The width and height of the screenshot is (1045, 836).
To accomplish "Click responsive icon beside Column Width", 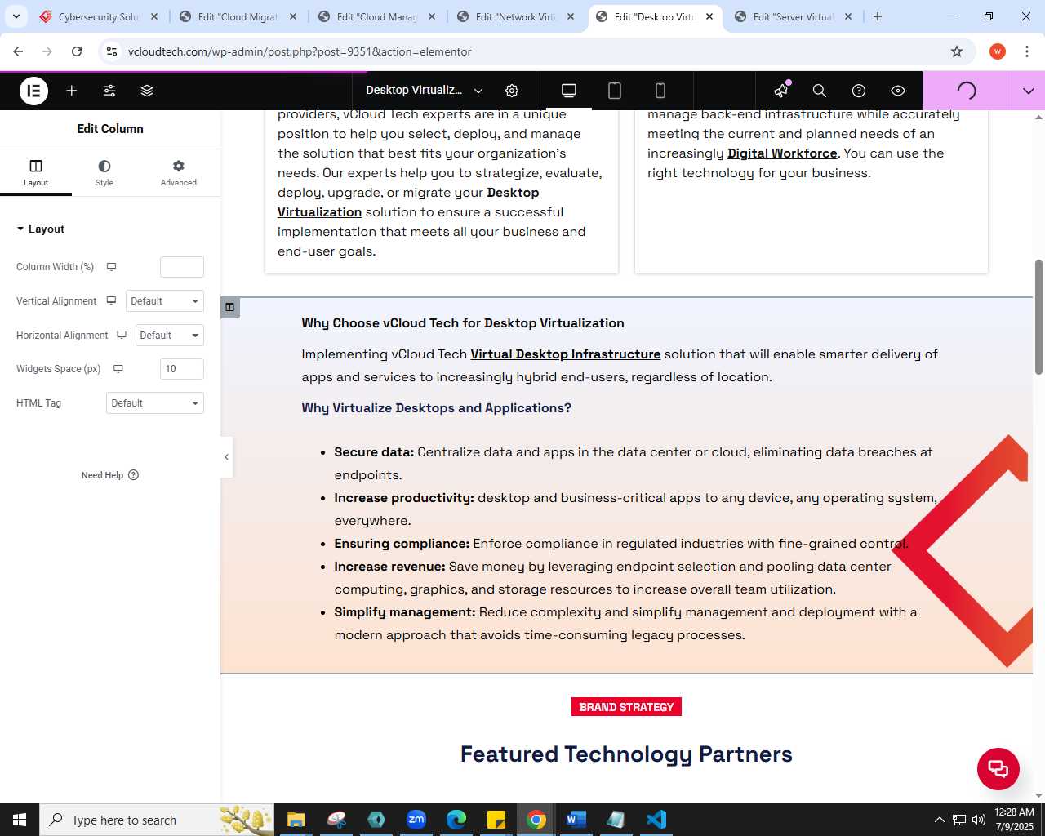I will 112,267.
